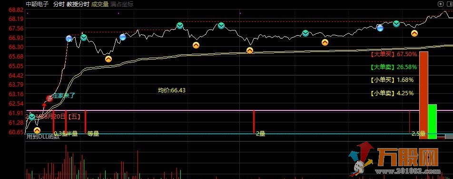Click the red 多 signal icon
Image resolution: width=453 pixels, height=179 pixels.
pos(50,98)
